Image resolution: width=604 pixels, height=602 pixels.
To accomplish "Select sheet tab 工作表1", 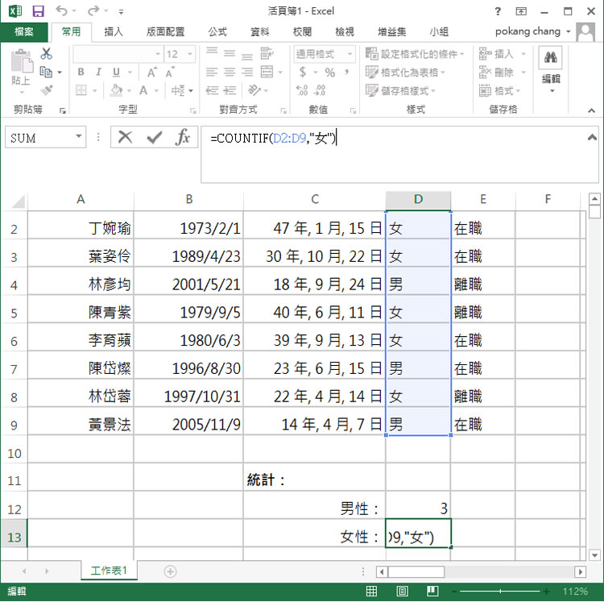I will [109, 570].
